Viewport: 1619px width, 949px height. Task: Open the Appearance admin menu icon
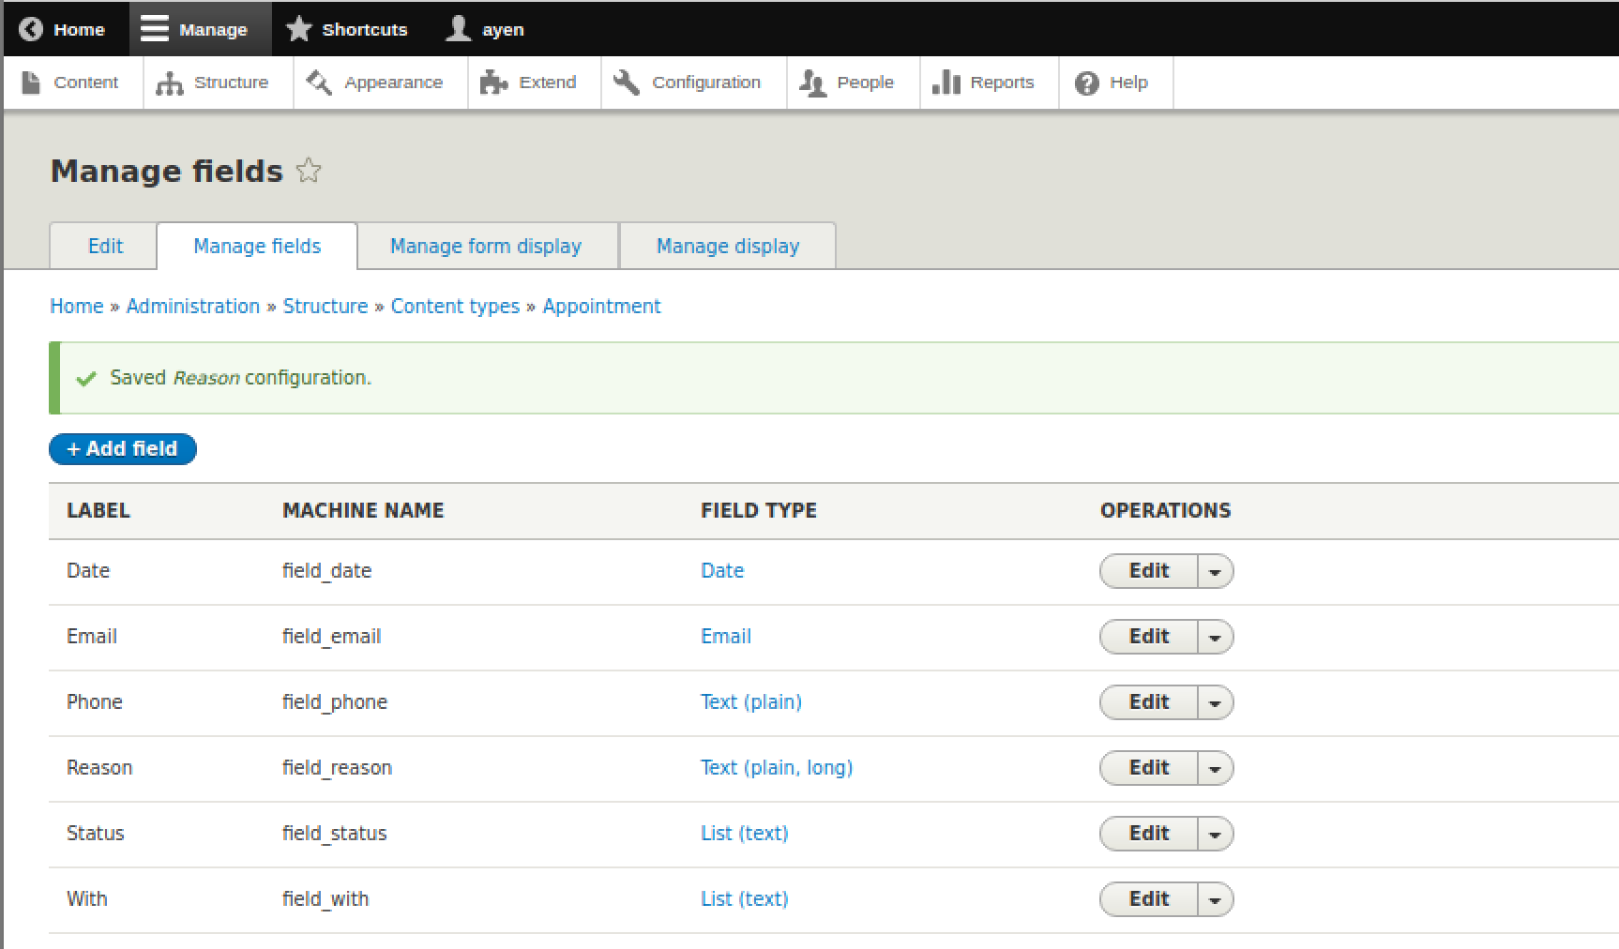319,83
